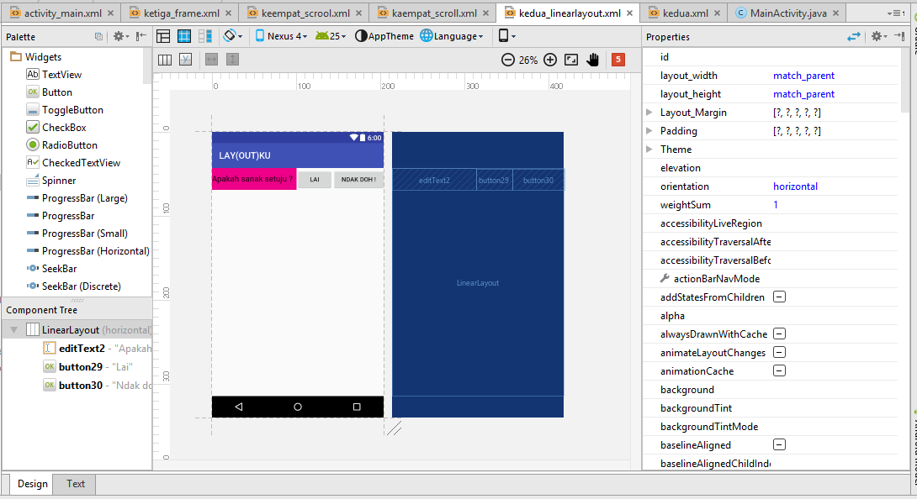Toggle the addStatesFromChildren checkbox
This screenshot has width=917, height=499.
(x=779, y=297)
